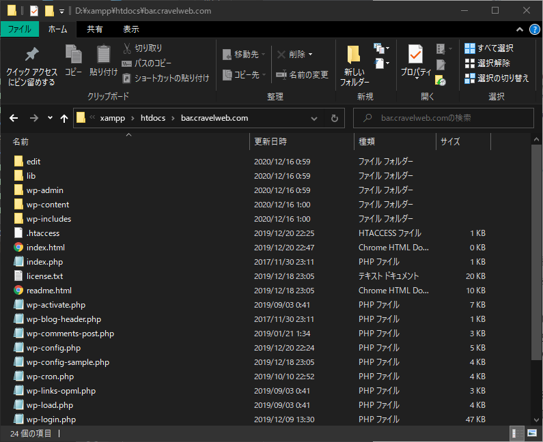Focus the bar.cravelweb.com search box
The image size is (543, 442).
click(443, 118)
